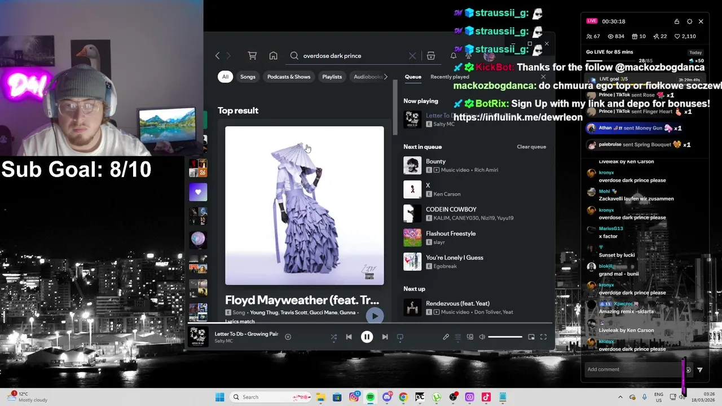Open Connect to a device
The width and height of the screenshot is (722, 406).
[x=470, y=337]
